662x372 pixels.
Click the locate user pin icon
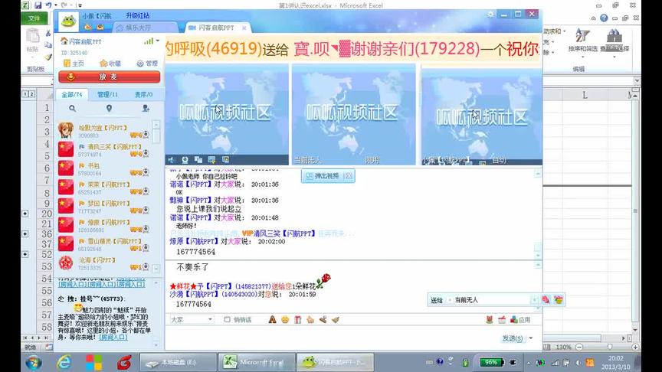(109, 109)
